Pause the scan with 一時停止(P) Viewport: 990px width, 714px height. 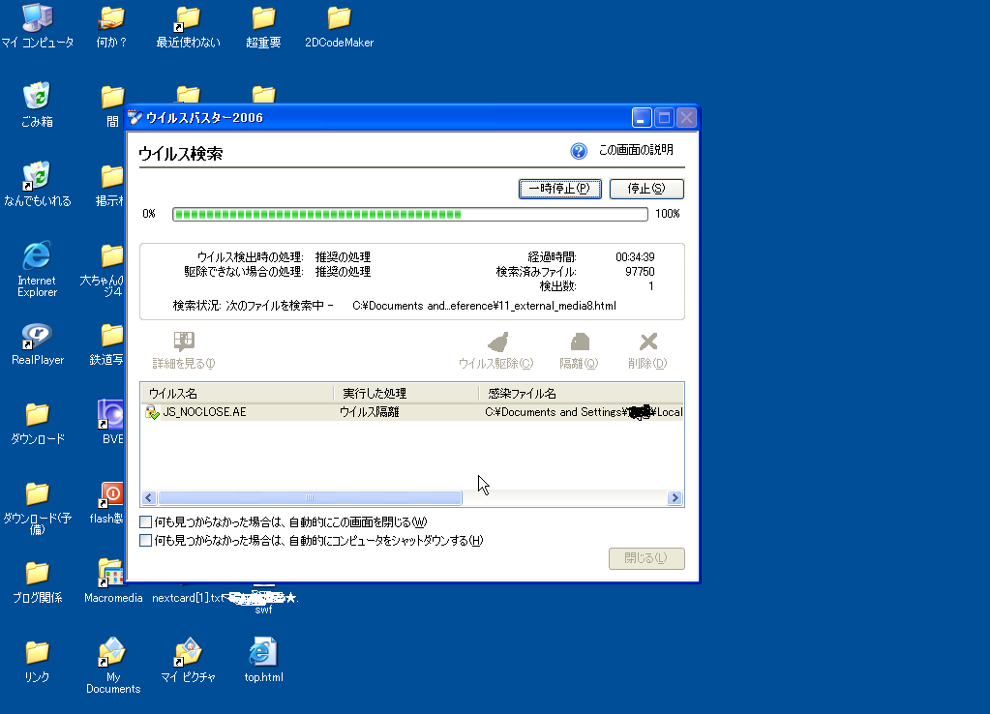(x=560, y=189)
